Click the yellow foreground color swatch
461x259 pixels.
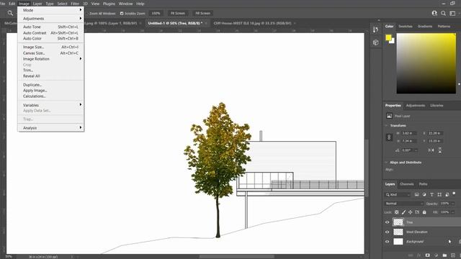tap(388, 37)
